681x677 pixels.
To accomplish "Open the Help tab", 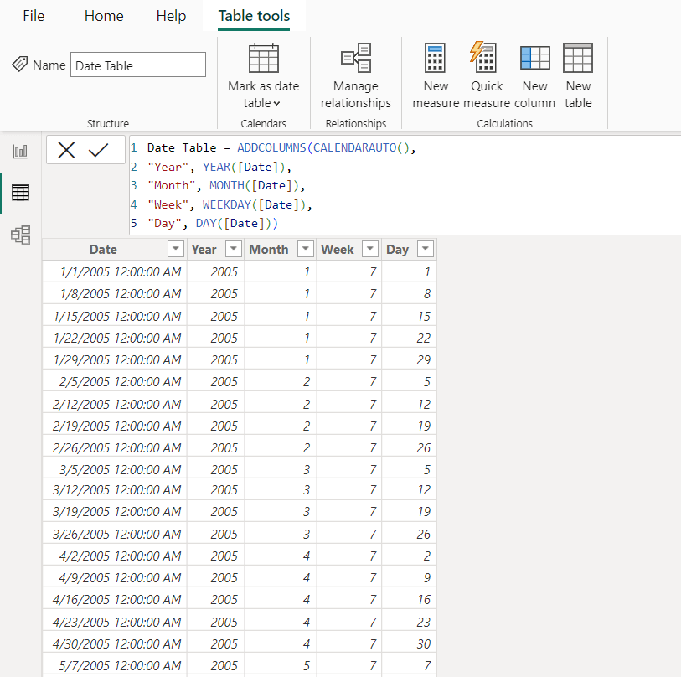I will [x=171, y=16].
